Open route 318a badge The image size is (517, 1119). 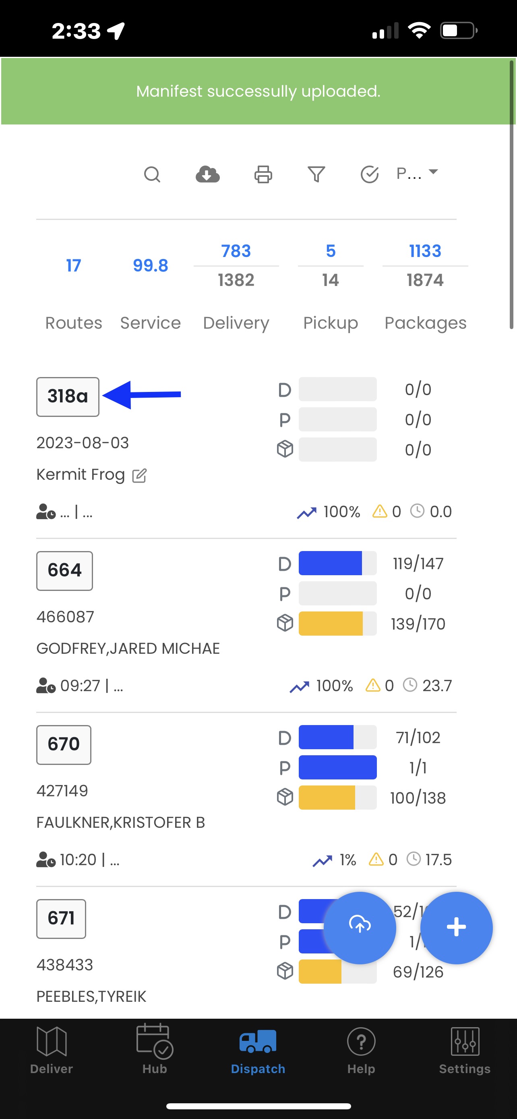point(68,397)
